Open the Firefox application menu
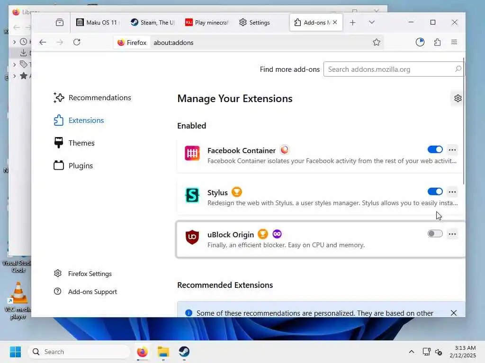Screen dimensions: 485x363 (454, 42)
